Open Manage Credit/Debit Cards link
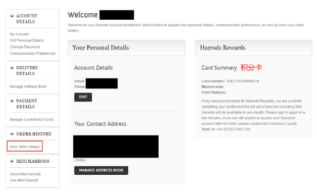317x194 pixels. [32, 119]
